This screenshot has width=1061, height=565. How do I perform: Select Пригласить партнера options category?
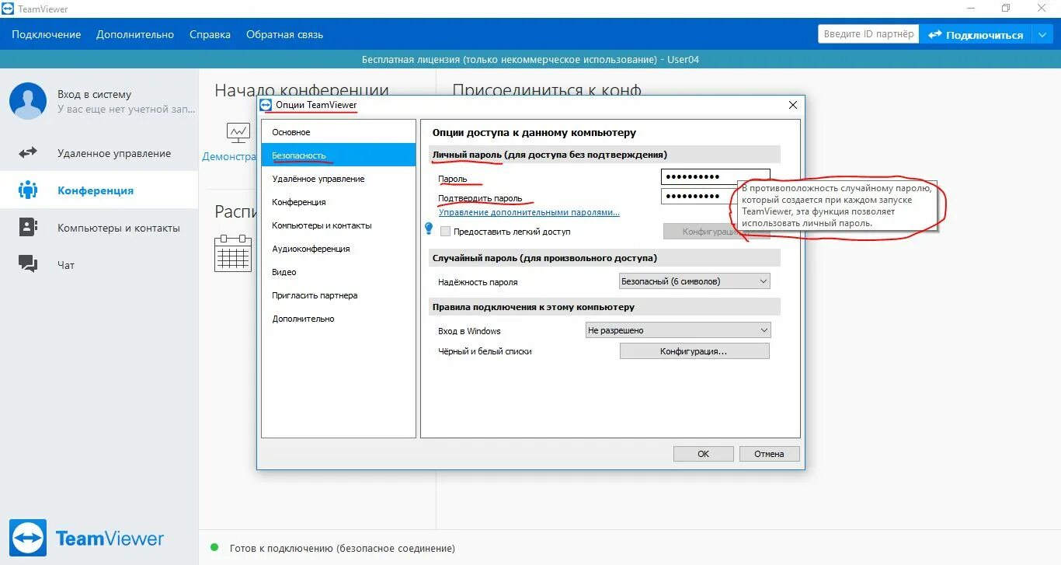tap(339, 295)
